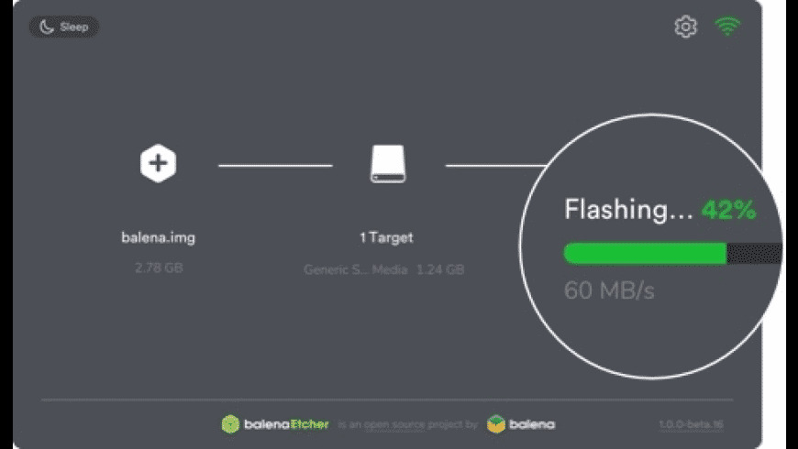Click the green cube icon beside balenaEtcher
This screenshot has width=798, height=449.
(230, 424)
